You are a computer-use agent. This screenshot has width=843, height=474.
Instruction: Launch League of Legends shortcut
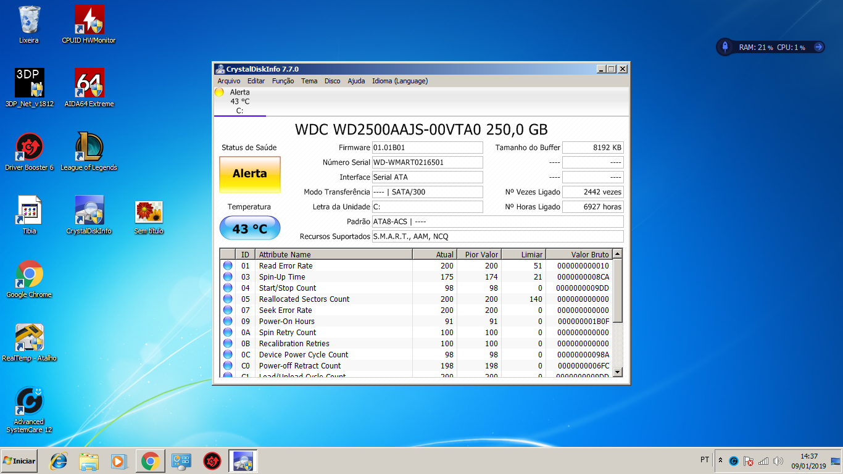pos(89,151)
